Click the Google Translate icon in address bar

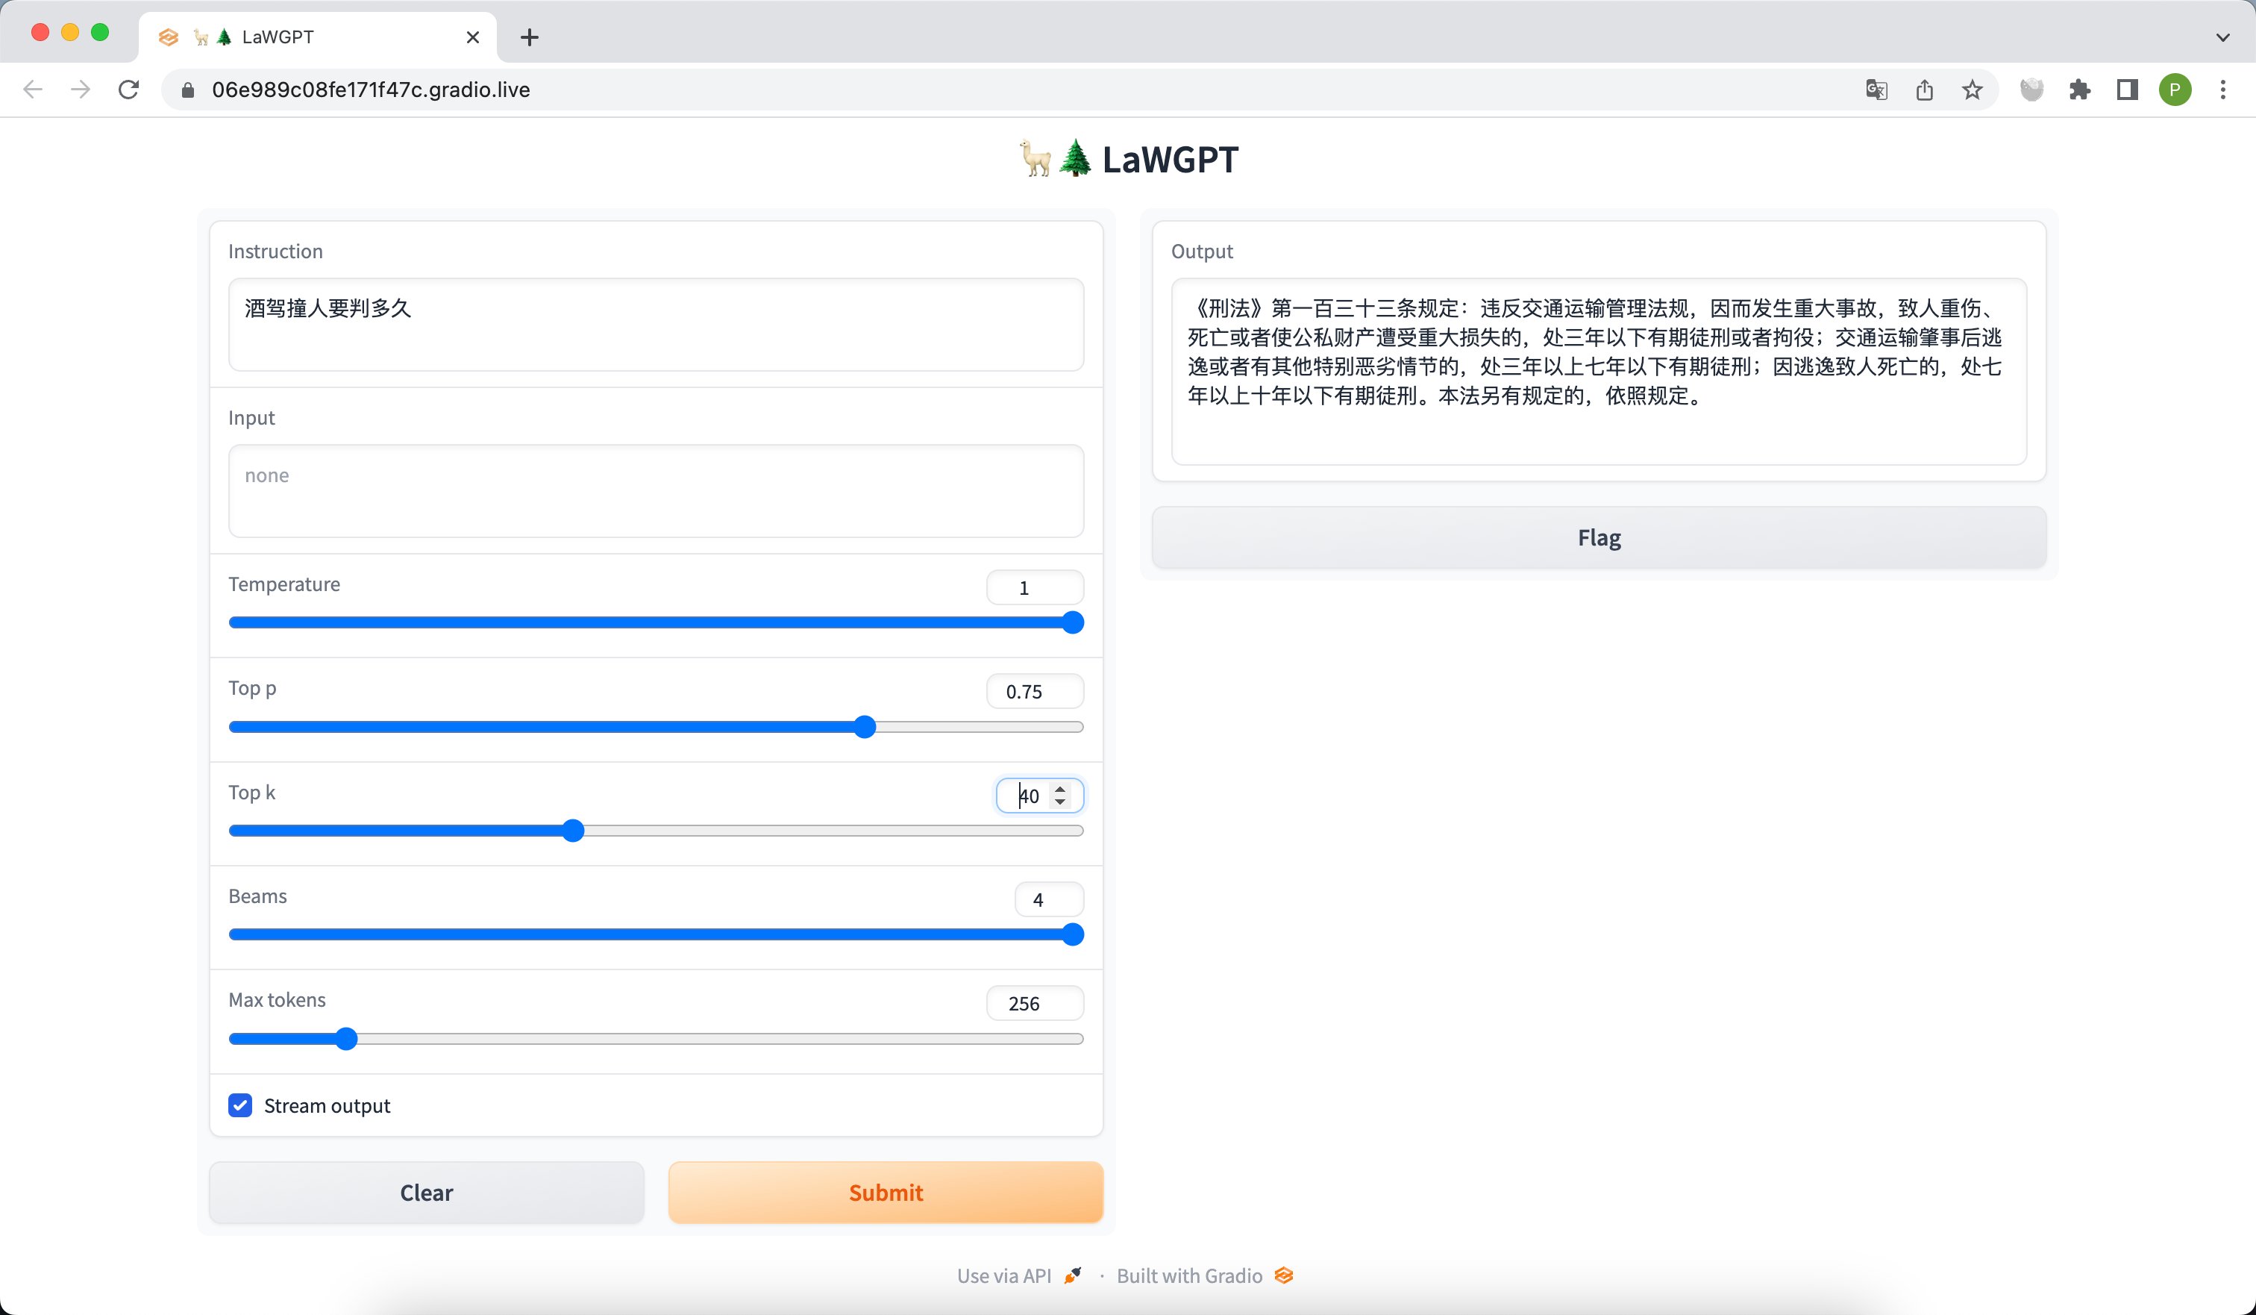click(x=1876, y=90)
